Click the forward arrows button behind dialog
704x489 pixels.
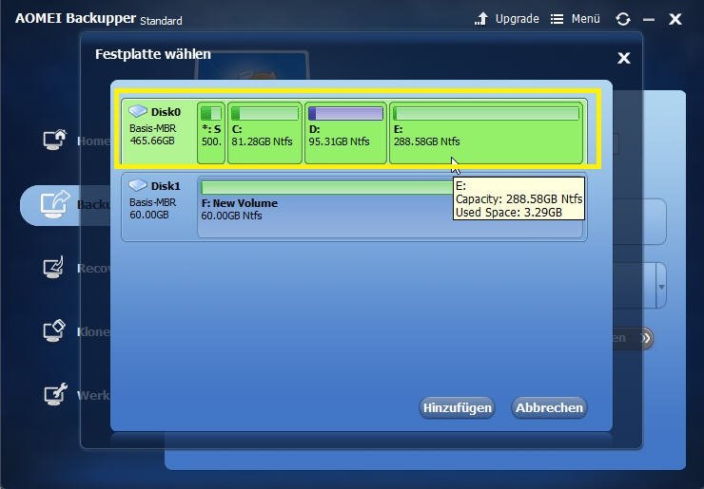click(646, 337)
